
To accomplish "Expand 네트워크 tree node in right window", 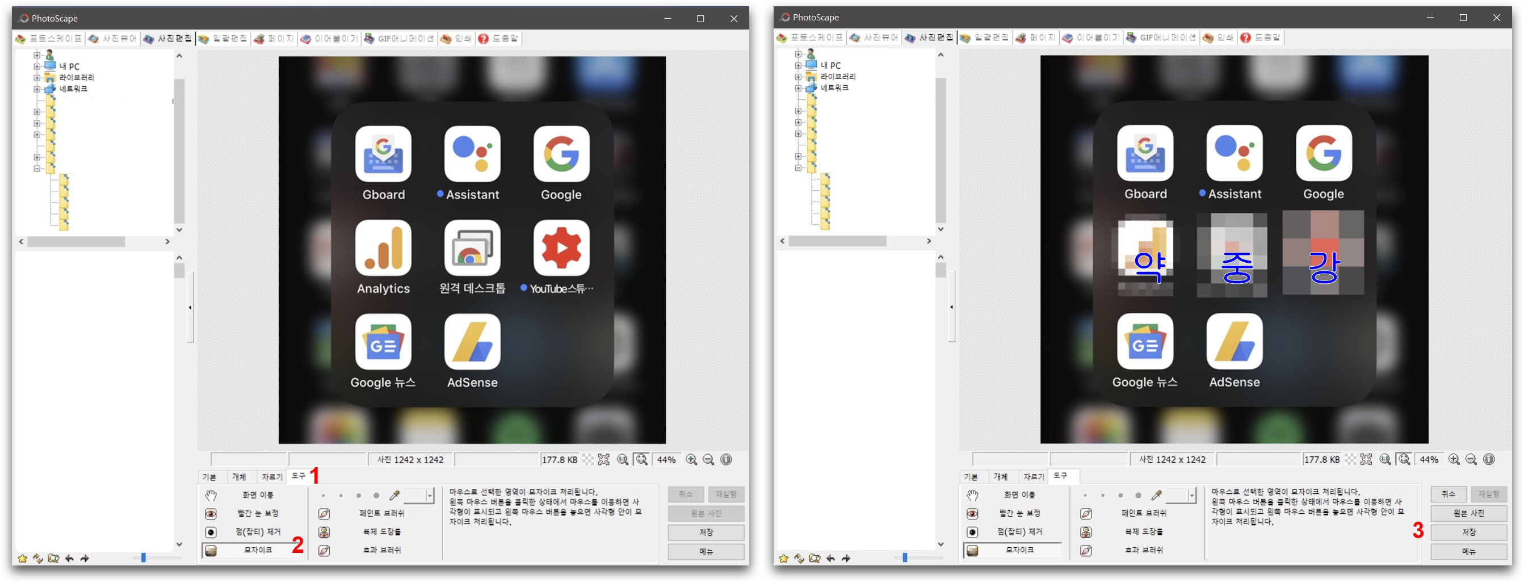I will [x=798, y=87].
